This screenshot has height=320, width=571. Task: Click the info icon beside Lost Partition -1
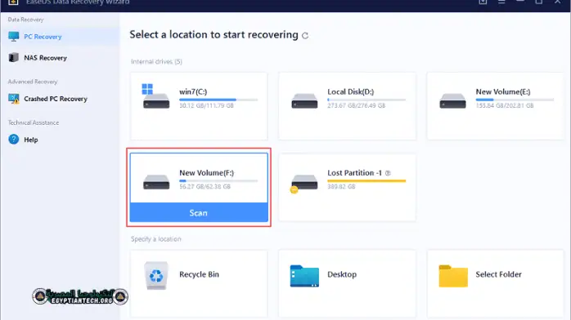[x=388, y=173]
